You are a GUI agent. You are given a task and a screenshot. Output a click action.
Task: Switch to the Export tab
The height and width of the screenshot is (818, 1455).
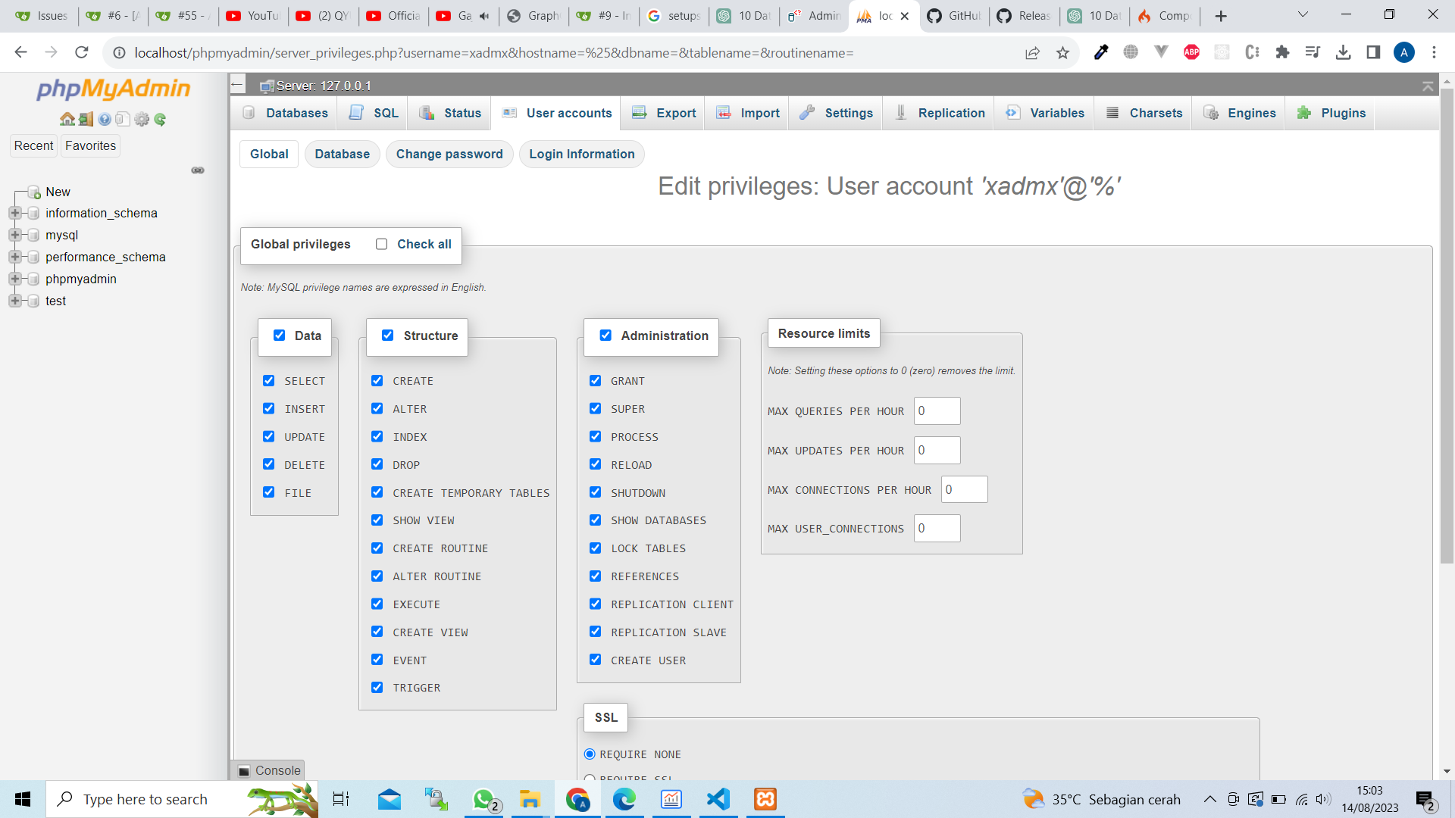(663, 113)
